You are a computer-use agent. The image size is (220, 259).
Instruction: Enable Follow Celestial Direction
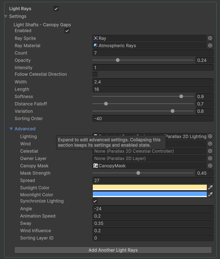95,74
